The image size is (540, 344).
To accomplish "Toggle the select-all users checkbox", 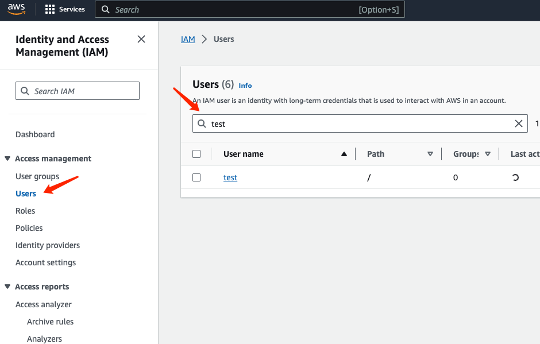I will (x=196, y=154).
